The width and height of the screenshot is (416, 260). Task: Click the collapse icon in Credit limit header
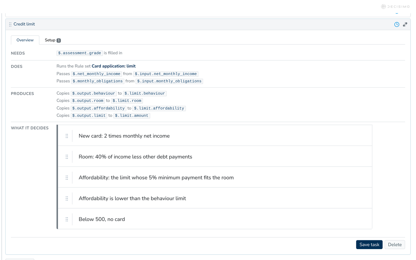405,24
